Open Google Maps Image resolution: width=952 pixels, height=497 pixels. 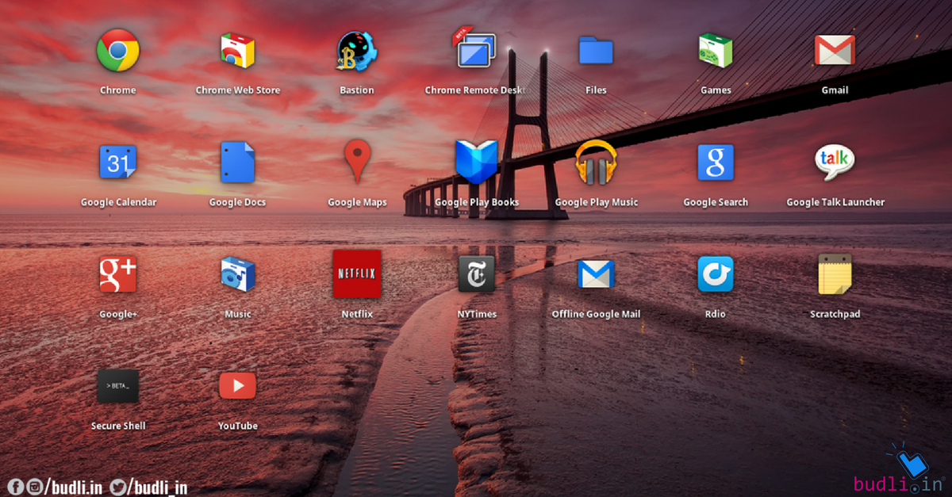coord(356,162)
